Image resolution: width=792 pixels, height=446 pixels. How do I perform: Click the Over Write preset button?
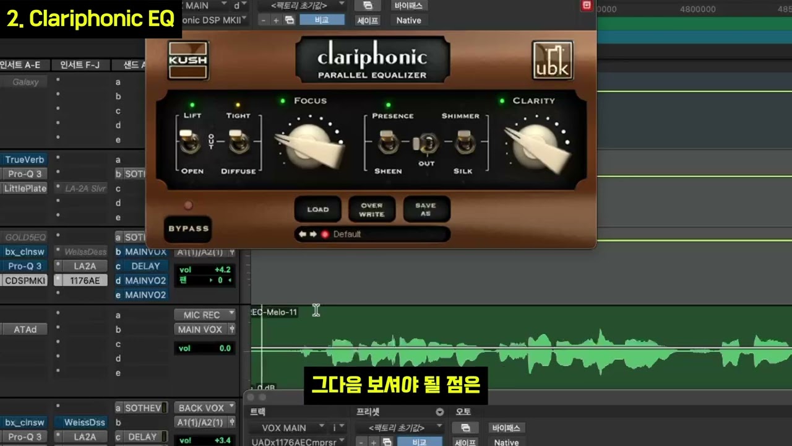[372, 209]
